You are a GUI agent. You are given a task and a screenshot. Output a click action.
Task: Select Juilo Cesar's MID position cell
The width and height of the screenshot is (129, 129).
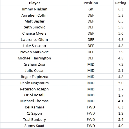point(91,70)
